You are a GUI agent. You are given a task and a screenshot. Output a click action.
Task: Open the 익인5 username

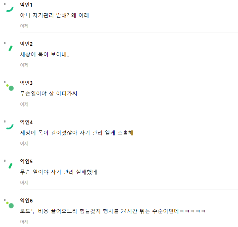[26, 161]
